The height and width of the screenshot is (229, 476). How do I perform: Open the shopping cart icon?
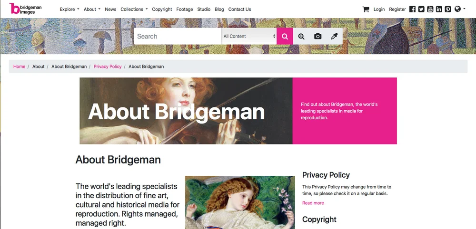[366, 10]
